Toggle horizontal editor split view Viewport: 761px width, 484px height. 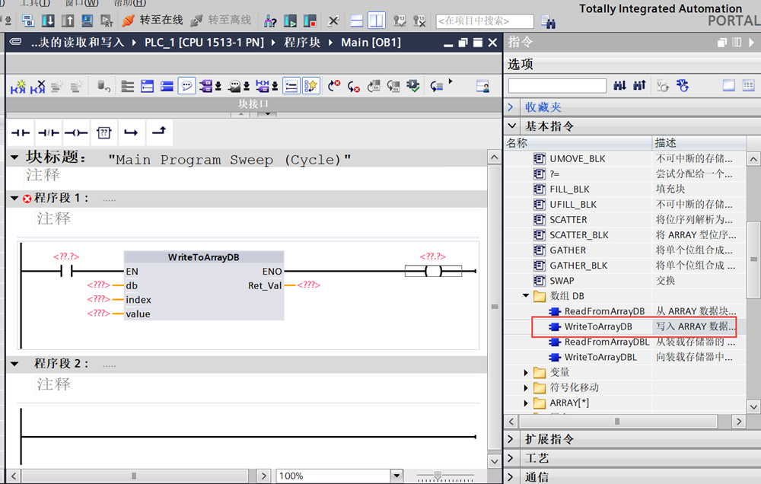coord(356,21)
